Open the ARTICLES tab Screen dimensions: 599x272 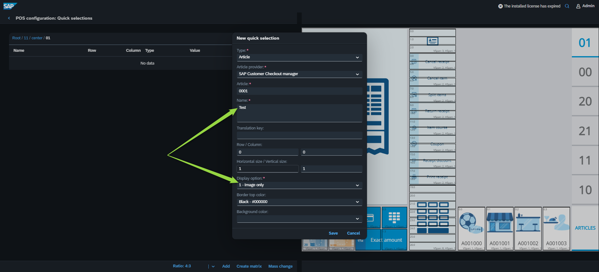585,228
